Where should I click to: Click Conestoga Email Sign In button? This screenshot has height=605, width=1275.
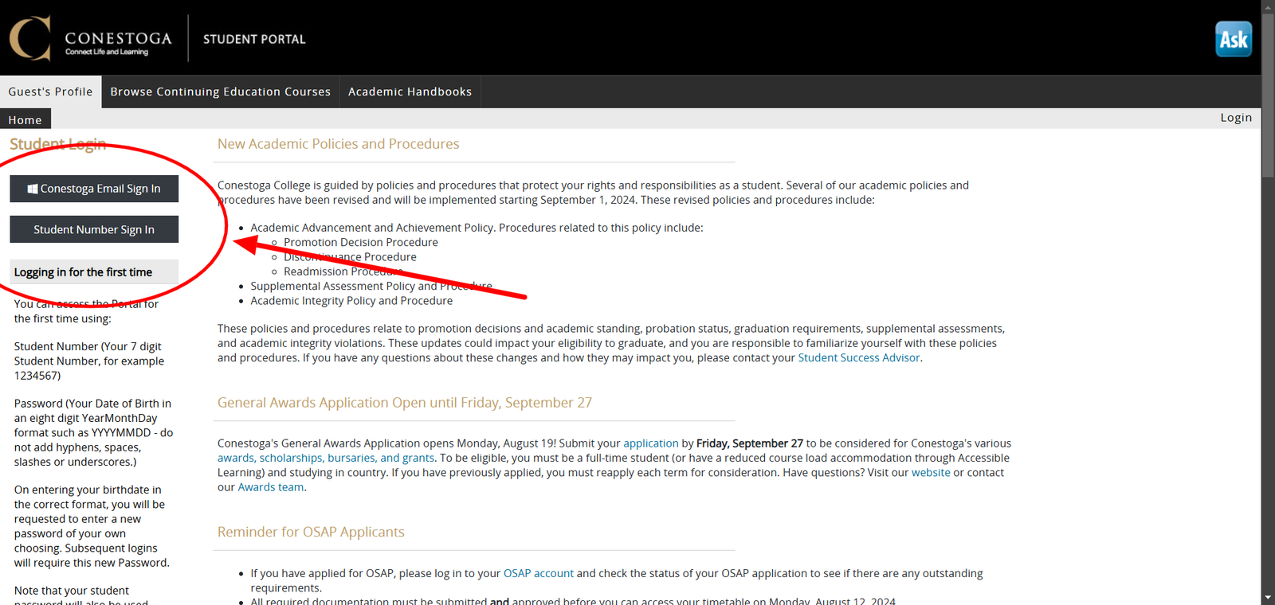pyautogui.click(x=94, y=189)
